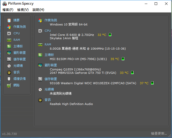Select 週邊設備 section in sidebar
The width and height of the screenshot is (172, 138).
[x=19, y=79]
